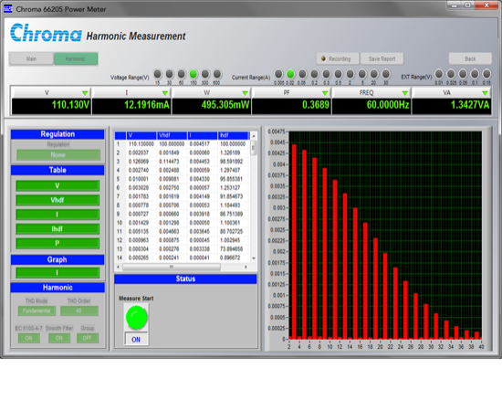The height and width of the screenshot is (410, 502).
Task: Select the first EXT Range 0.01 indicator
Action: point(439,74)
